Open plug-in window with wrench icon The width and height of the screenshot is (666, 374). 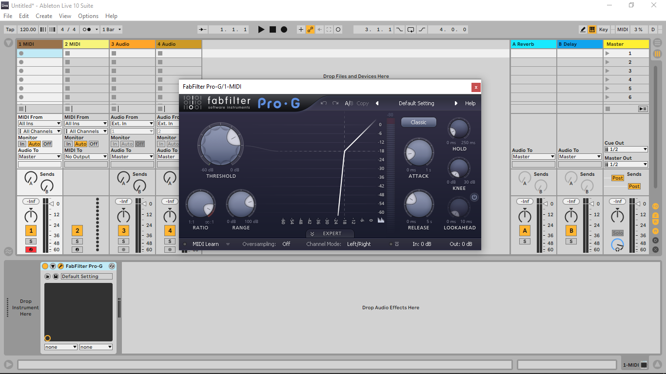click(x=61, y=266)
